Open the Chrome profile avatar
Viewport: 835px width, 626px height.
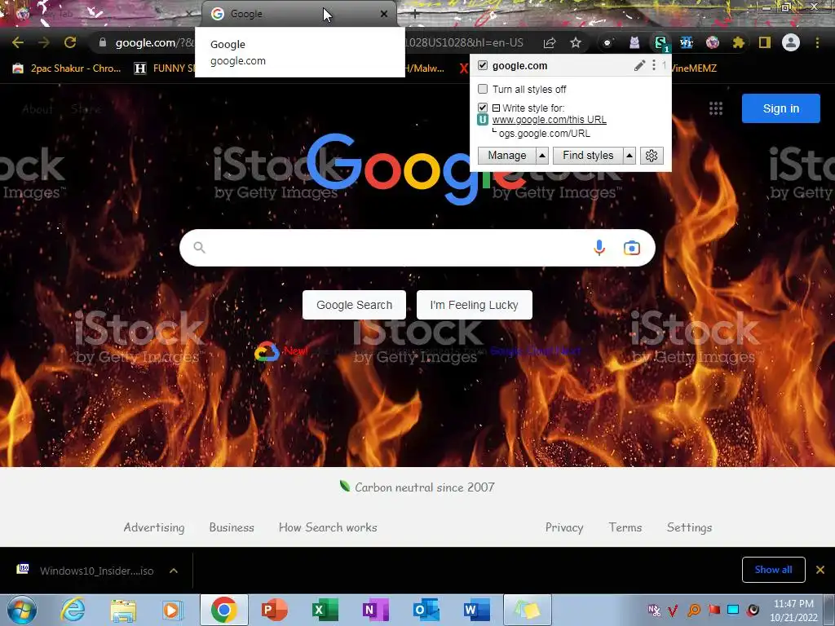(791, 42)
